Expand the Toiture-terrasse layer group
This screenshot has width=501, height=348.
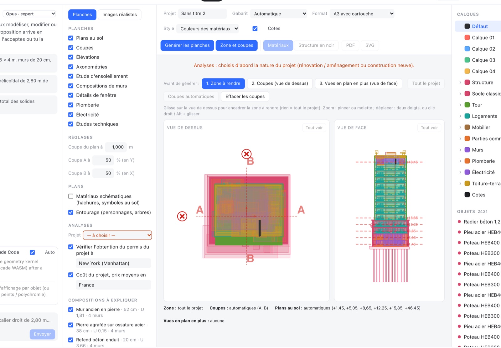[x=460, y=184]
